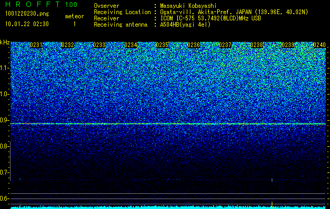330x209 pixels.
Task: Click the 0233 time marker
Action: click(99, 45)
